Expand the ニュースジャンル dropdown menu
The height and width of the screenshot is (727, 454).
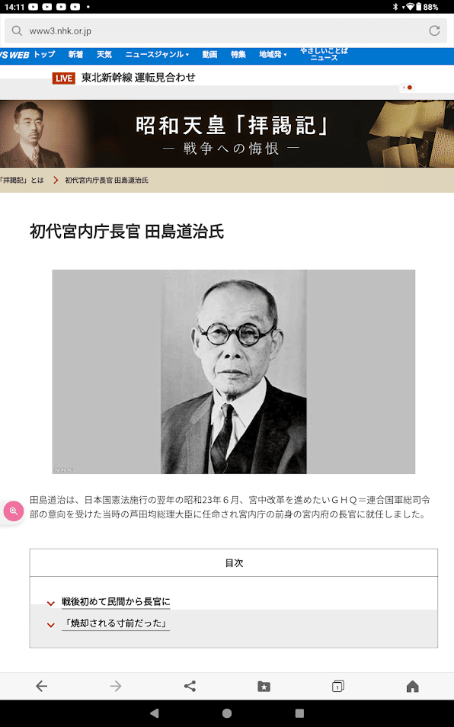coord(157,54)
